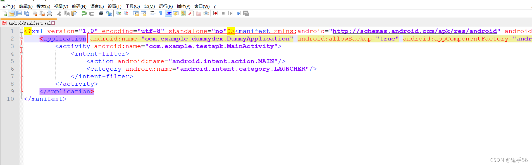Click the New file toolbar icon
This screenshot has width=532, height=165.
tap(4, 13)
